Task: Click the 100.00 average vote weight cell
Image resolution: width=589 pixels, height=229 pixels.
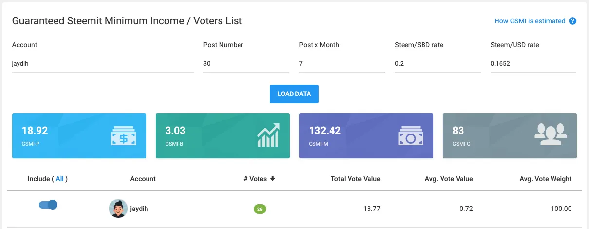Action: (x=561, y=209)
